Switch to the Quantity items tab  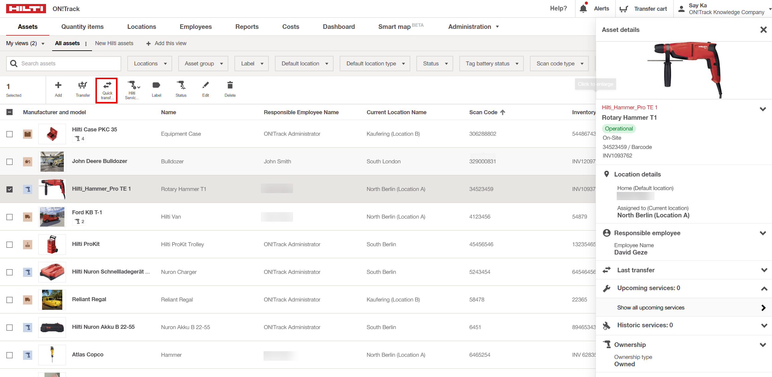83,27
